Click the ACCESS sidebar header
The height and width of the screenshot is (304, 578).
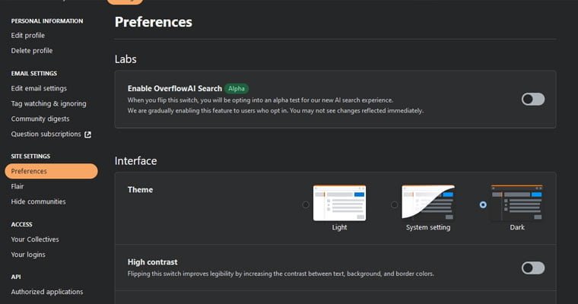(x=22, y=224)
